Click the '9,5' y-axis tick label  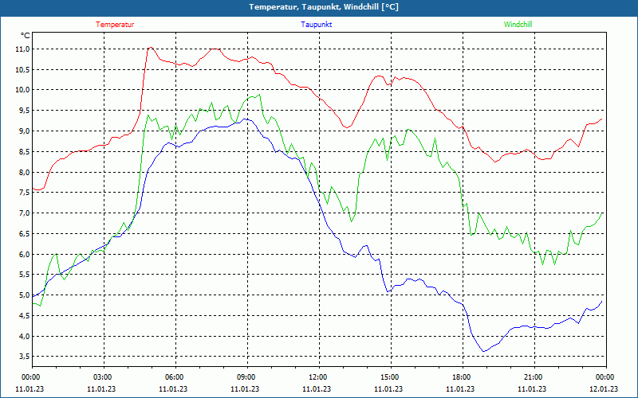(24, 111)
